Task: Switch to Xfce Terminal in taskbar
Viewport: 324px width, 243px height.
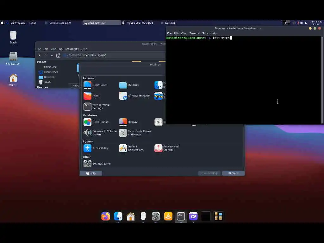Action: click(x=102, y=23)
